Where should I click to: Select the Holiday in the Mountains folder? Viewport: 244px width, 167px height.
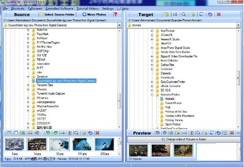tap(180, 116)
